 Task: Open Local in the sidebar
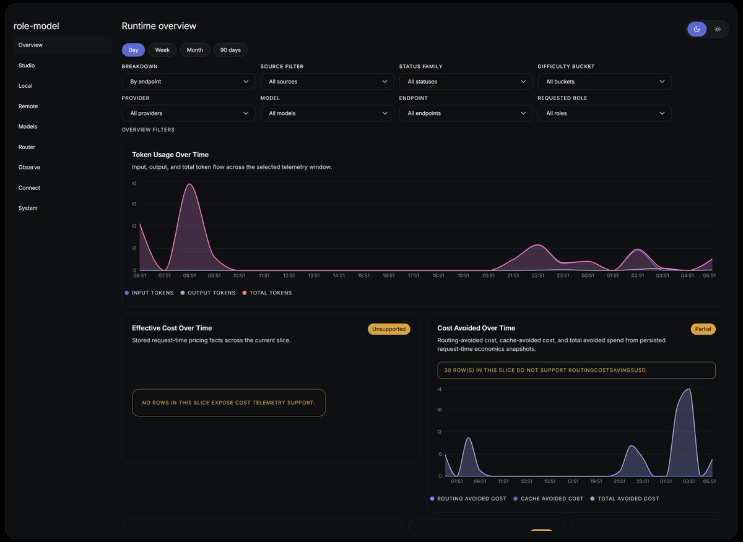pyautogui.click(x=63, y=86)
